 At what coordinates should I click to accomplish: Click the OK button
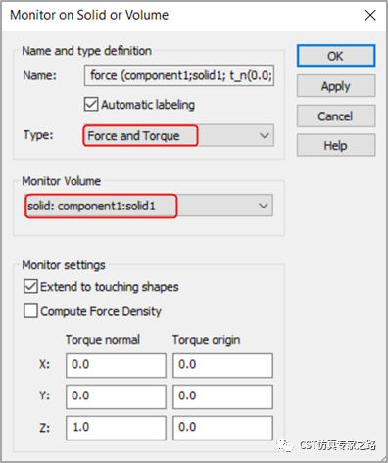pos(336,56)
